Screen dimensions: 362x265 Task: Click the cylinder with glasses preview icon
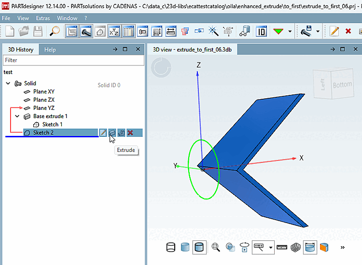(245, 31)
